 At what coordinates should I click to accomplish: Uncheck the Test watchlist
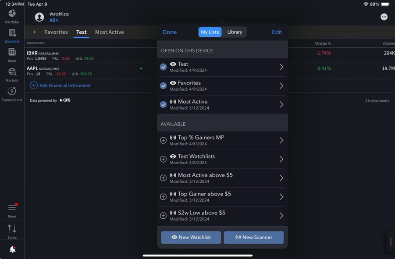163,66
